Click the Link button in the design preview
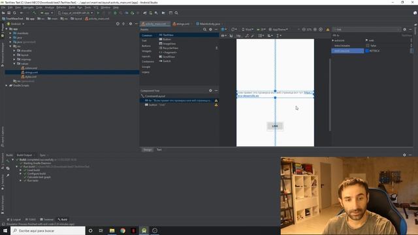This screenshot has height=235, width=418. [x=275, y=126]
